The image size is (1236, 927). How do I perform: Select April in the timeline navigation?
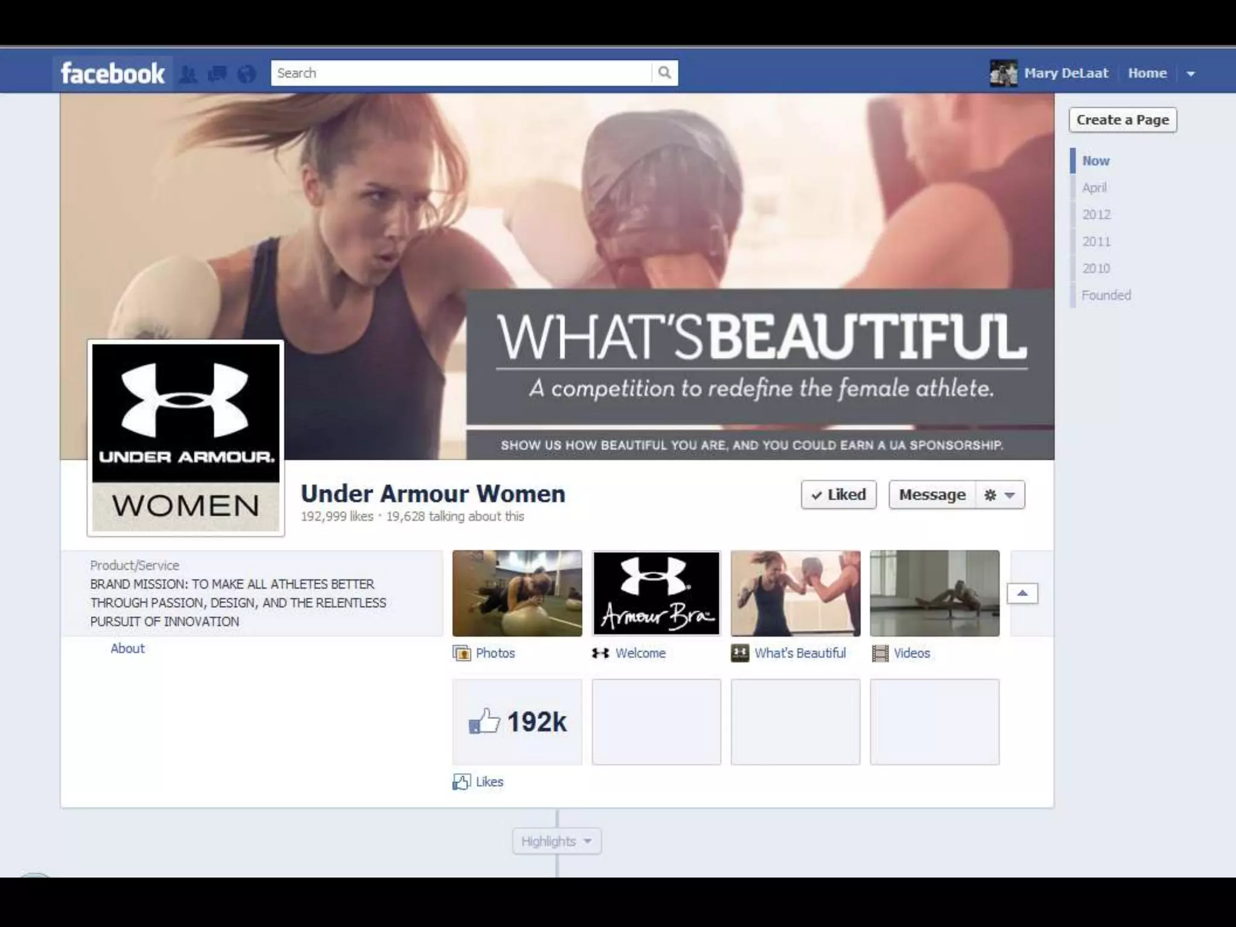[1094, 188]
